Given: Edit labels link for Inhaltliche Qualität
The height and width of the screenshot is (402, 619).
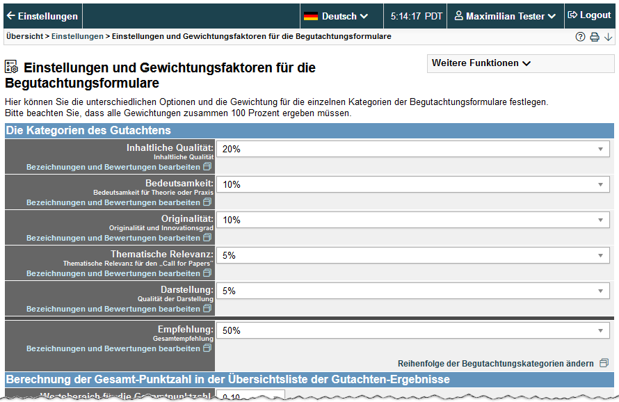Looking at the screenshot, I should 113,167.
